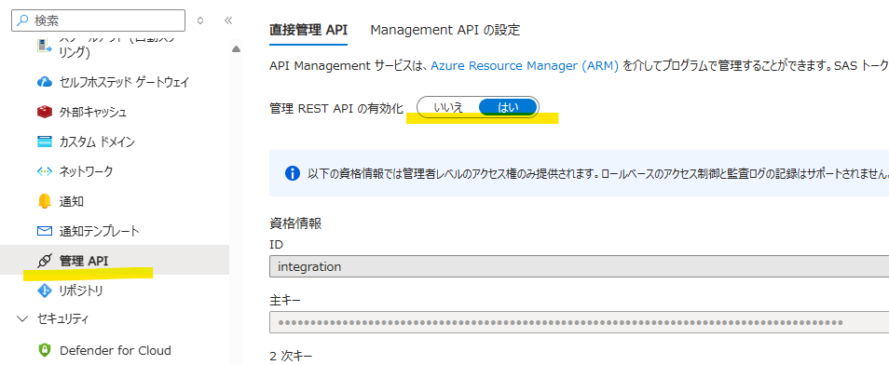Set 管理 REST API toggle to いいえ
Screen dimensions: 889x365
[448, 107]
